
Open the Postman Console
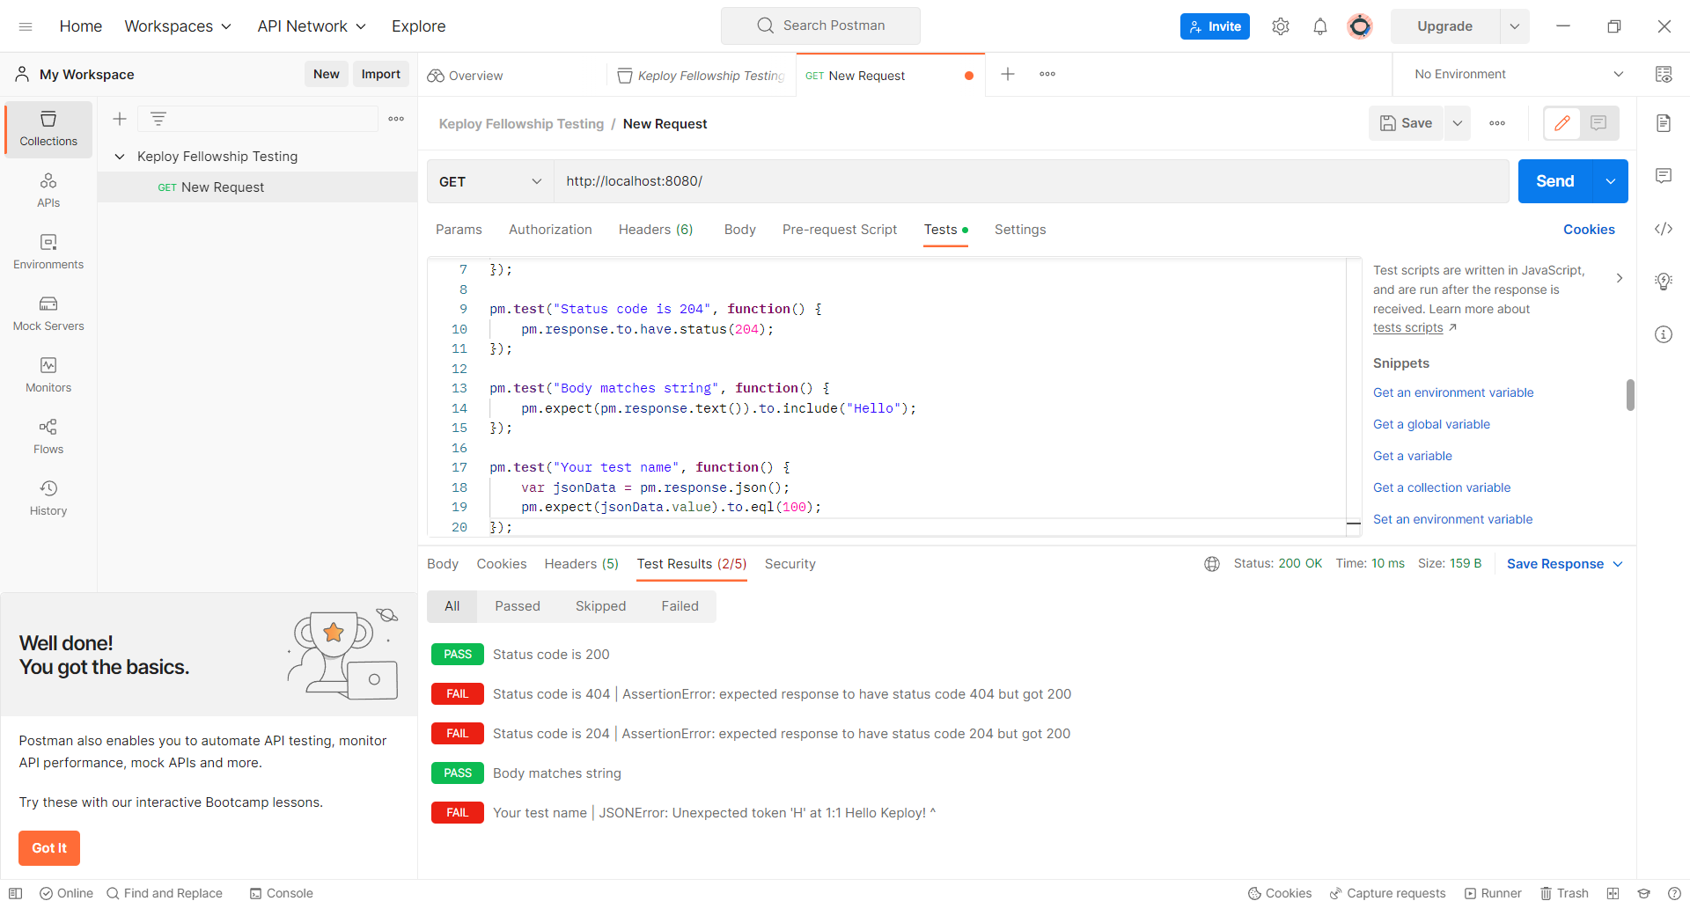pyautogui.click(x=281, y=893)
